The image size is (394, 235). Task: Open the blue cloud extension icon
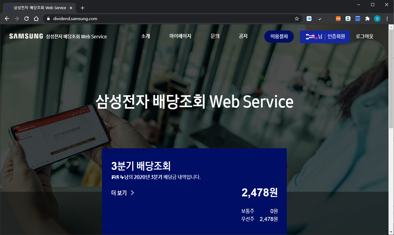point(309,19)
